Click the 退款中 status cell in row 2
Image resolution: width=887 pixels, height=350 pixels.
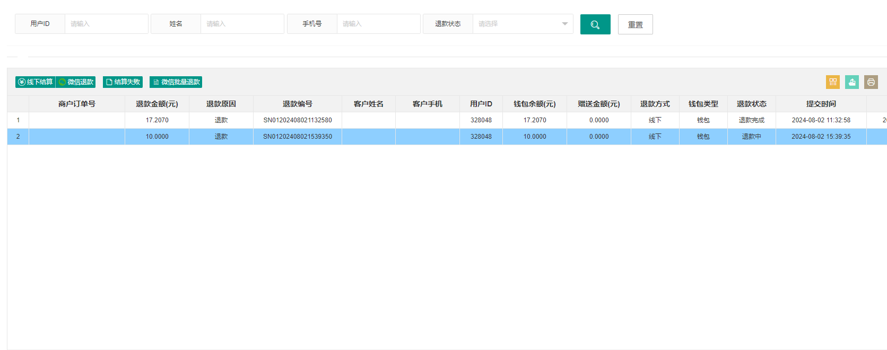click(x=752, y=137)
